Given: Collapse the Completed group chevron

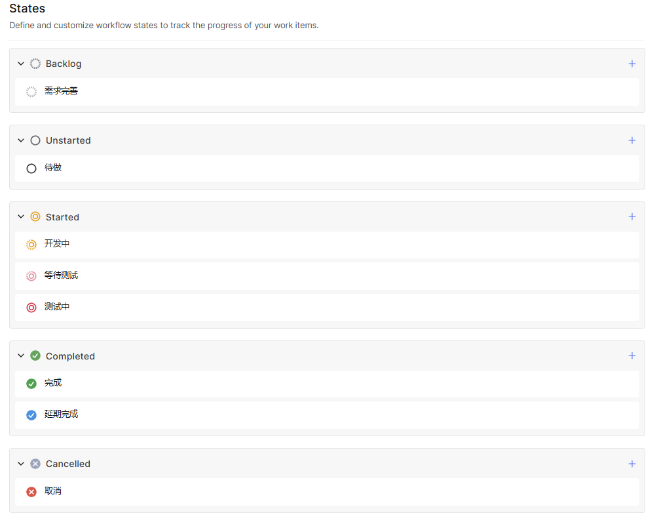Looking at the screenshot, I should pos(21,356).
